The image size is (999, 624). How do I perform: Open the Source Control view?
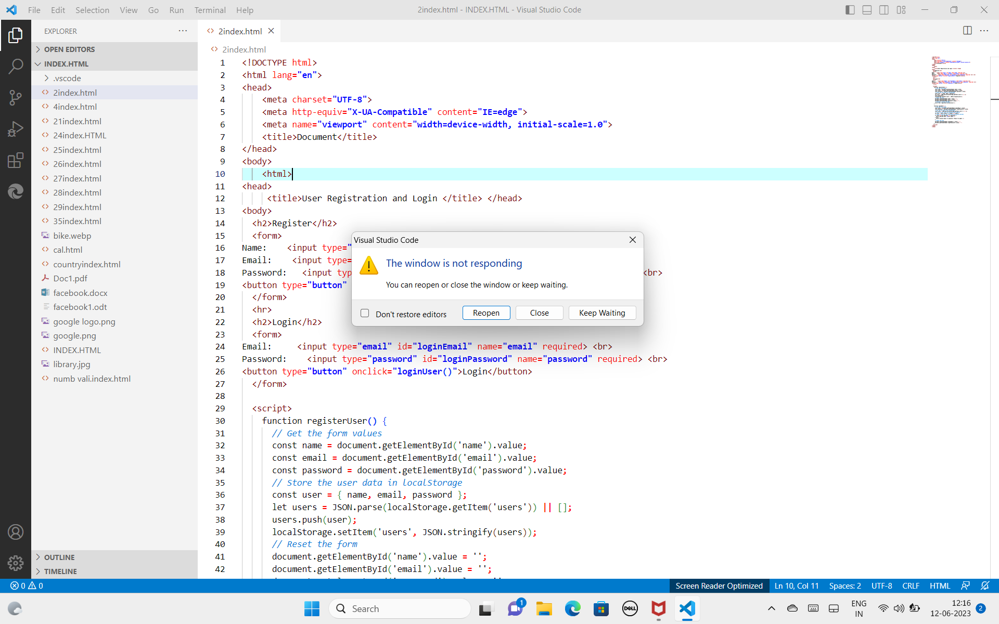[16, 98]
